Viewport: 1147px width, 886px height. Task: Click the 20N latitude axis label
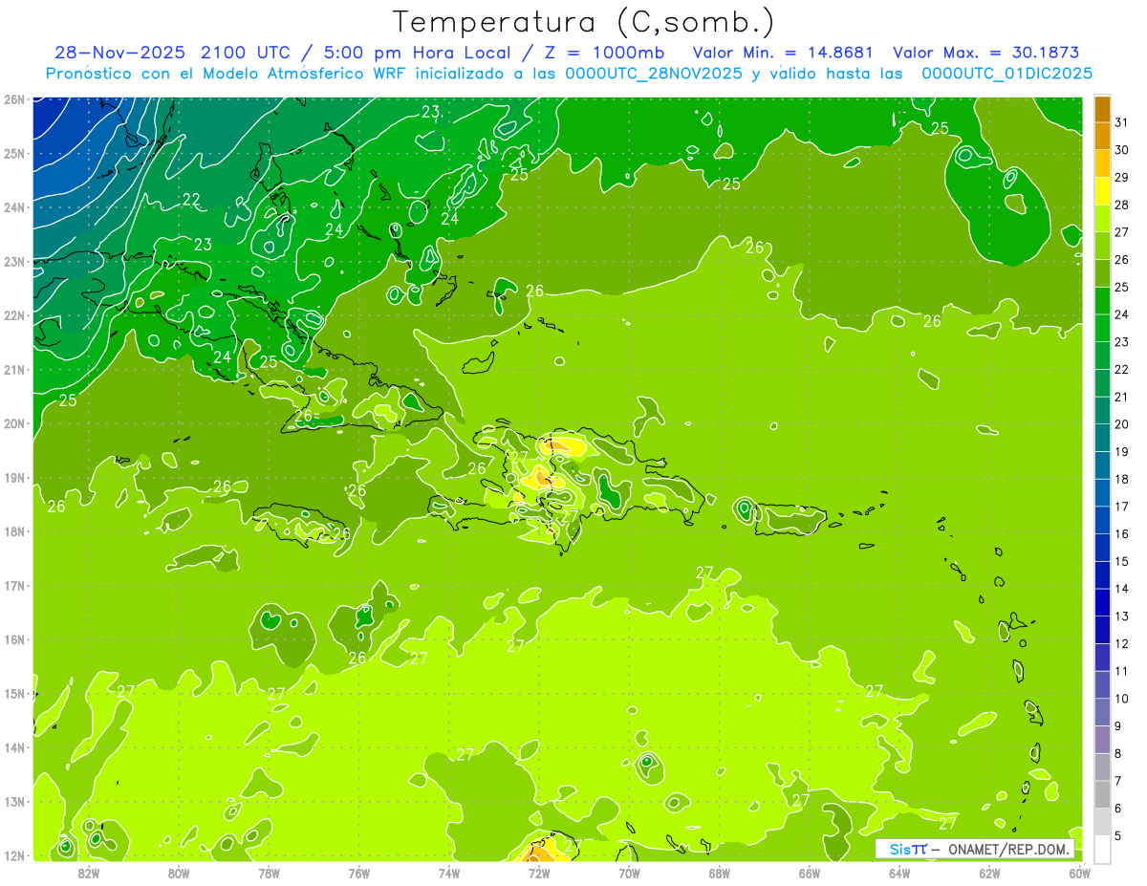[14, 423]
